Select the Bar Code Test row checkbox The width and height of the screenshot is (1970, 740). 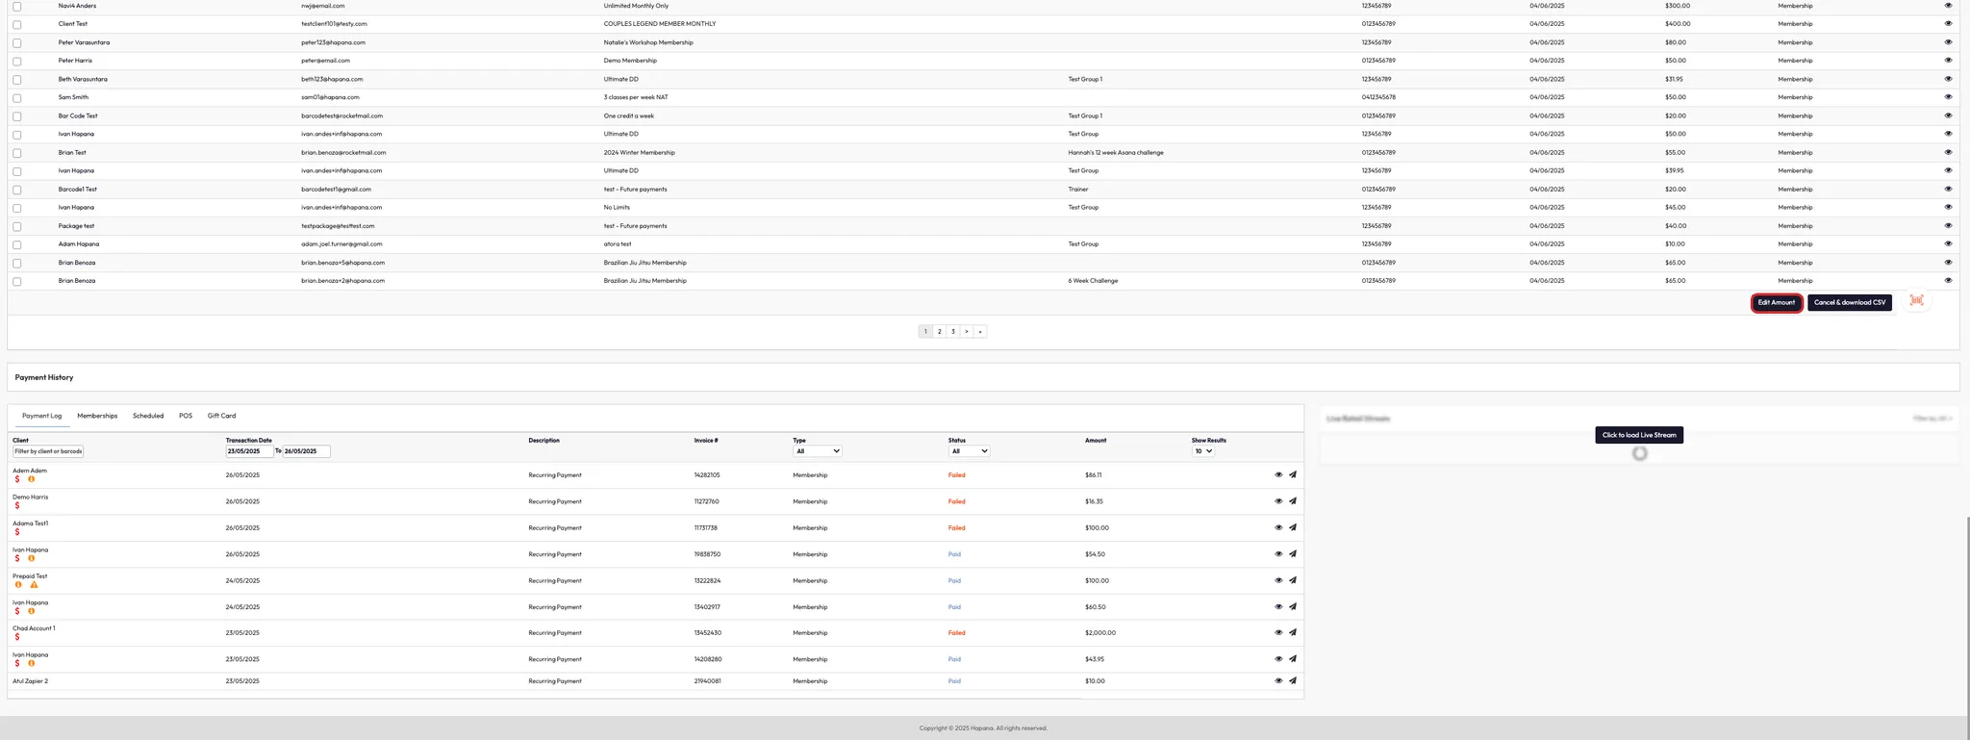pyautogui.click(x=17, y=116)
